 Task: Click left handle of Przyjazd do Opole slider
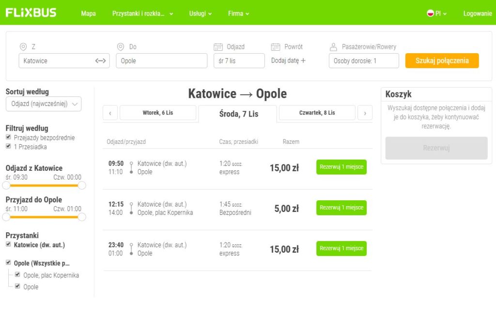[6, 217]
